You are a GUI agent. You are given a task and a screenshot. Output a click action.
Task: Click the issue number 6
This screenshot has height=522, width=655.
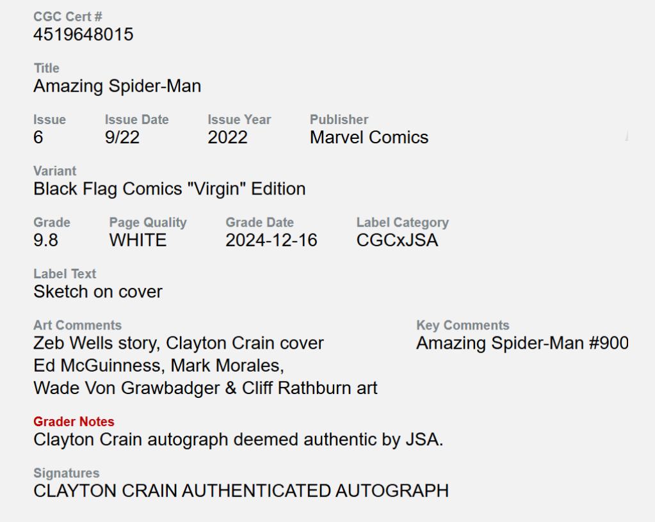coord(38,138)
